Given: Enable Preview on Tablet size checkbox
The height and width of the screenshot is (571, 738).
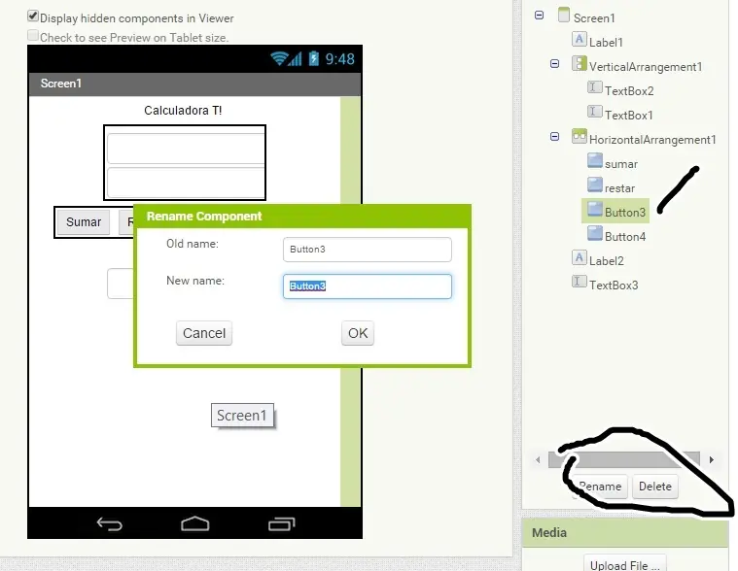Looking at the screenshot, I should pyautogui.click(x=32, y=36).
